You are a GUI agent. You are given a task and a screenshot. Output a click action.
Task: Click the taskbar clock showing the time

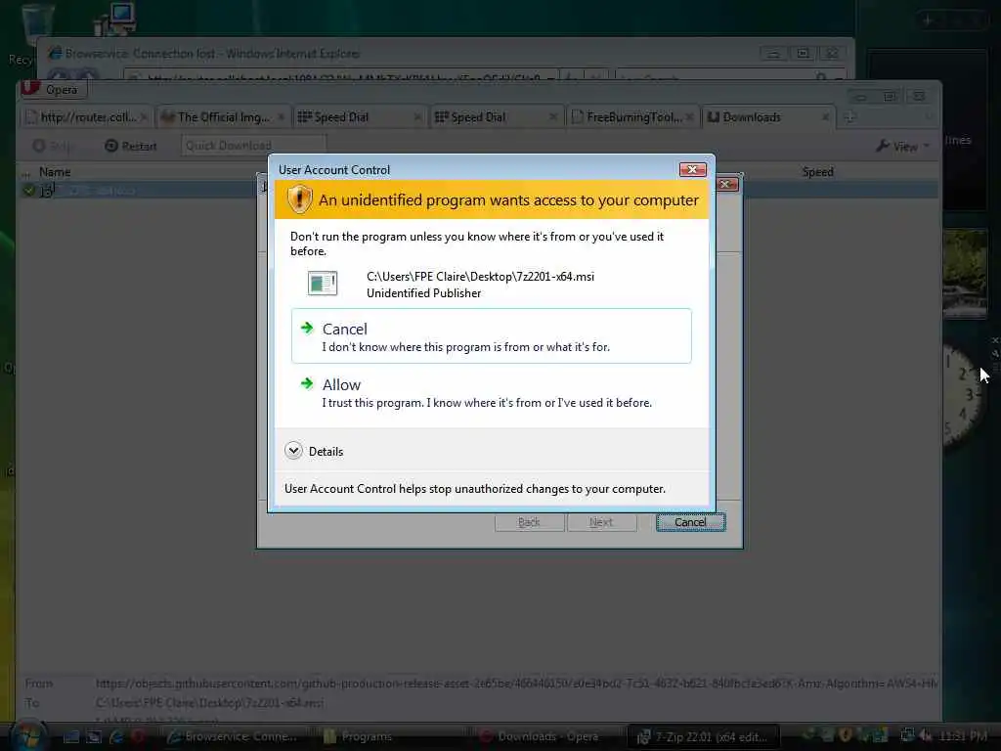click(963, 736)
